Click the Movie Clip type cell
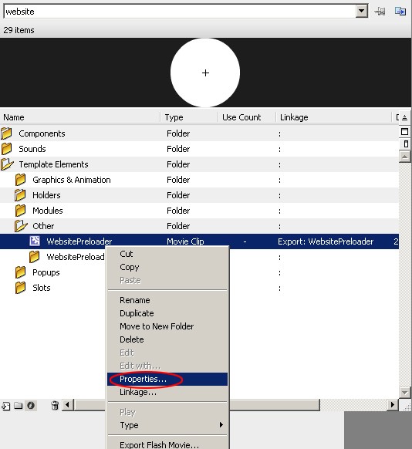Screen dimensions: 412x449 [185, 241]
